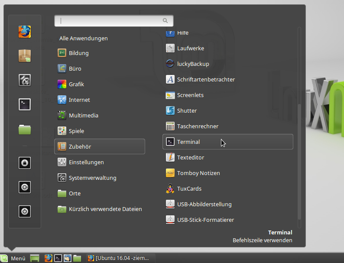
Task: Click the colorful Grafik icon
Action: [62, 84]
